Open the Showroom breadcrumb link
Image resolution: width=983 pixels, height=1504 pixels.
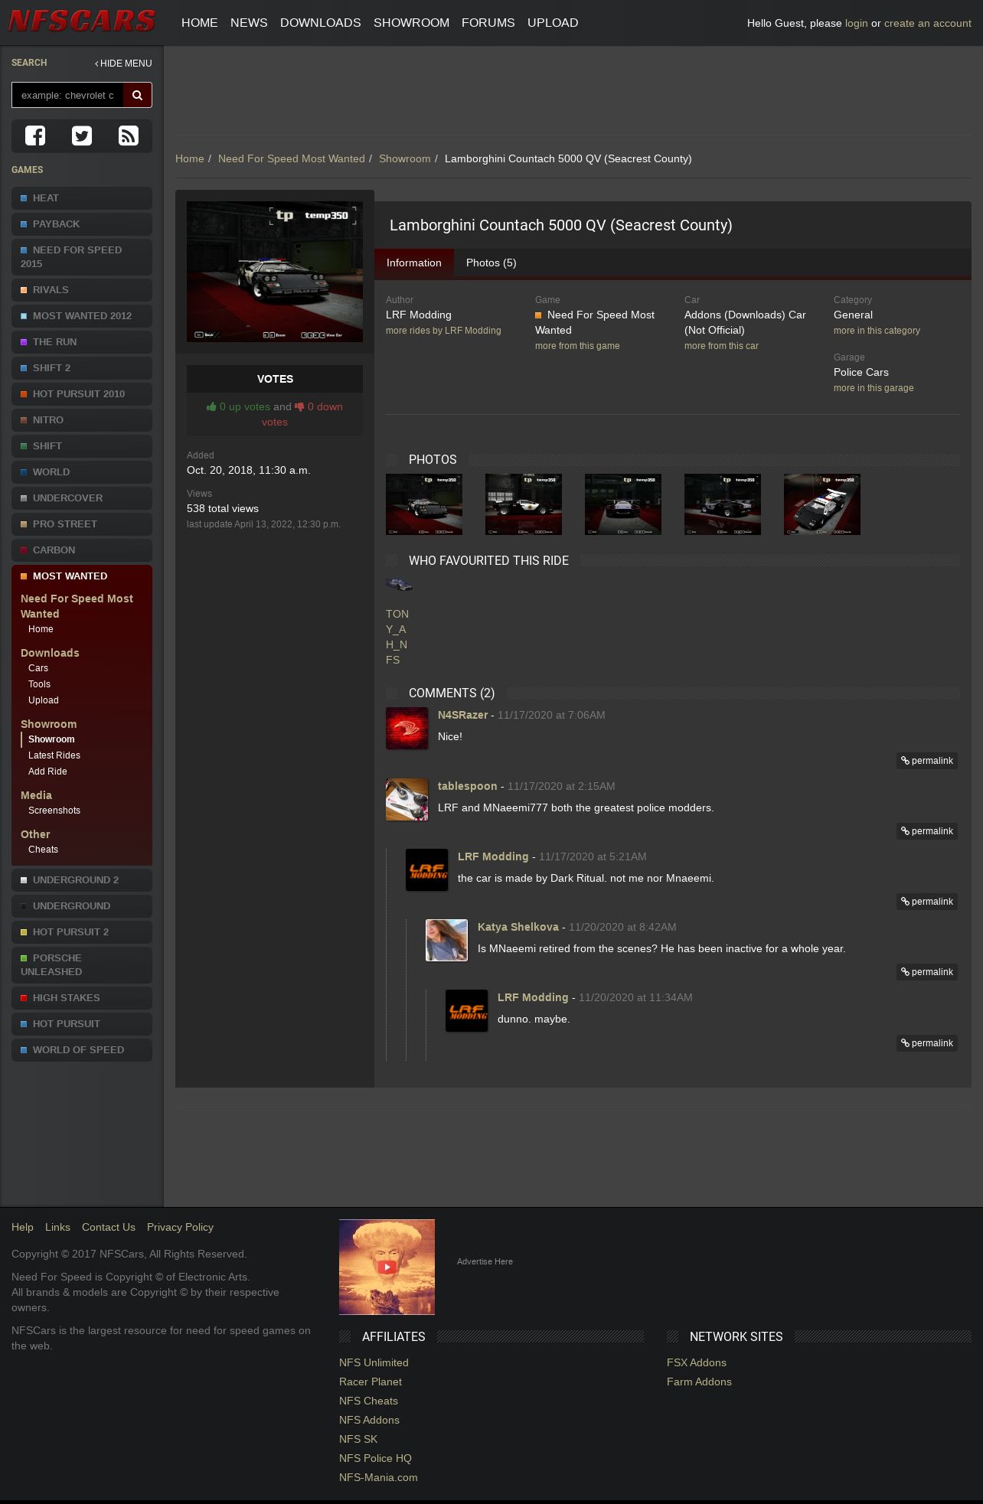pyautogui.click(x=405, y=158)
